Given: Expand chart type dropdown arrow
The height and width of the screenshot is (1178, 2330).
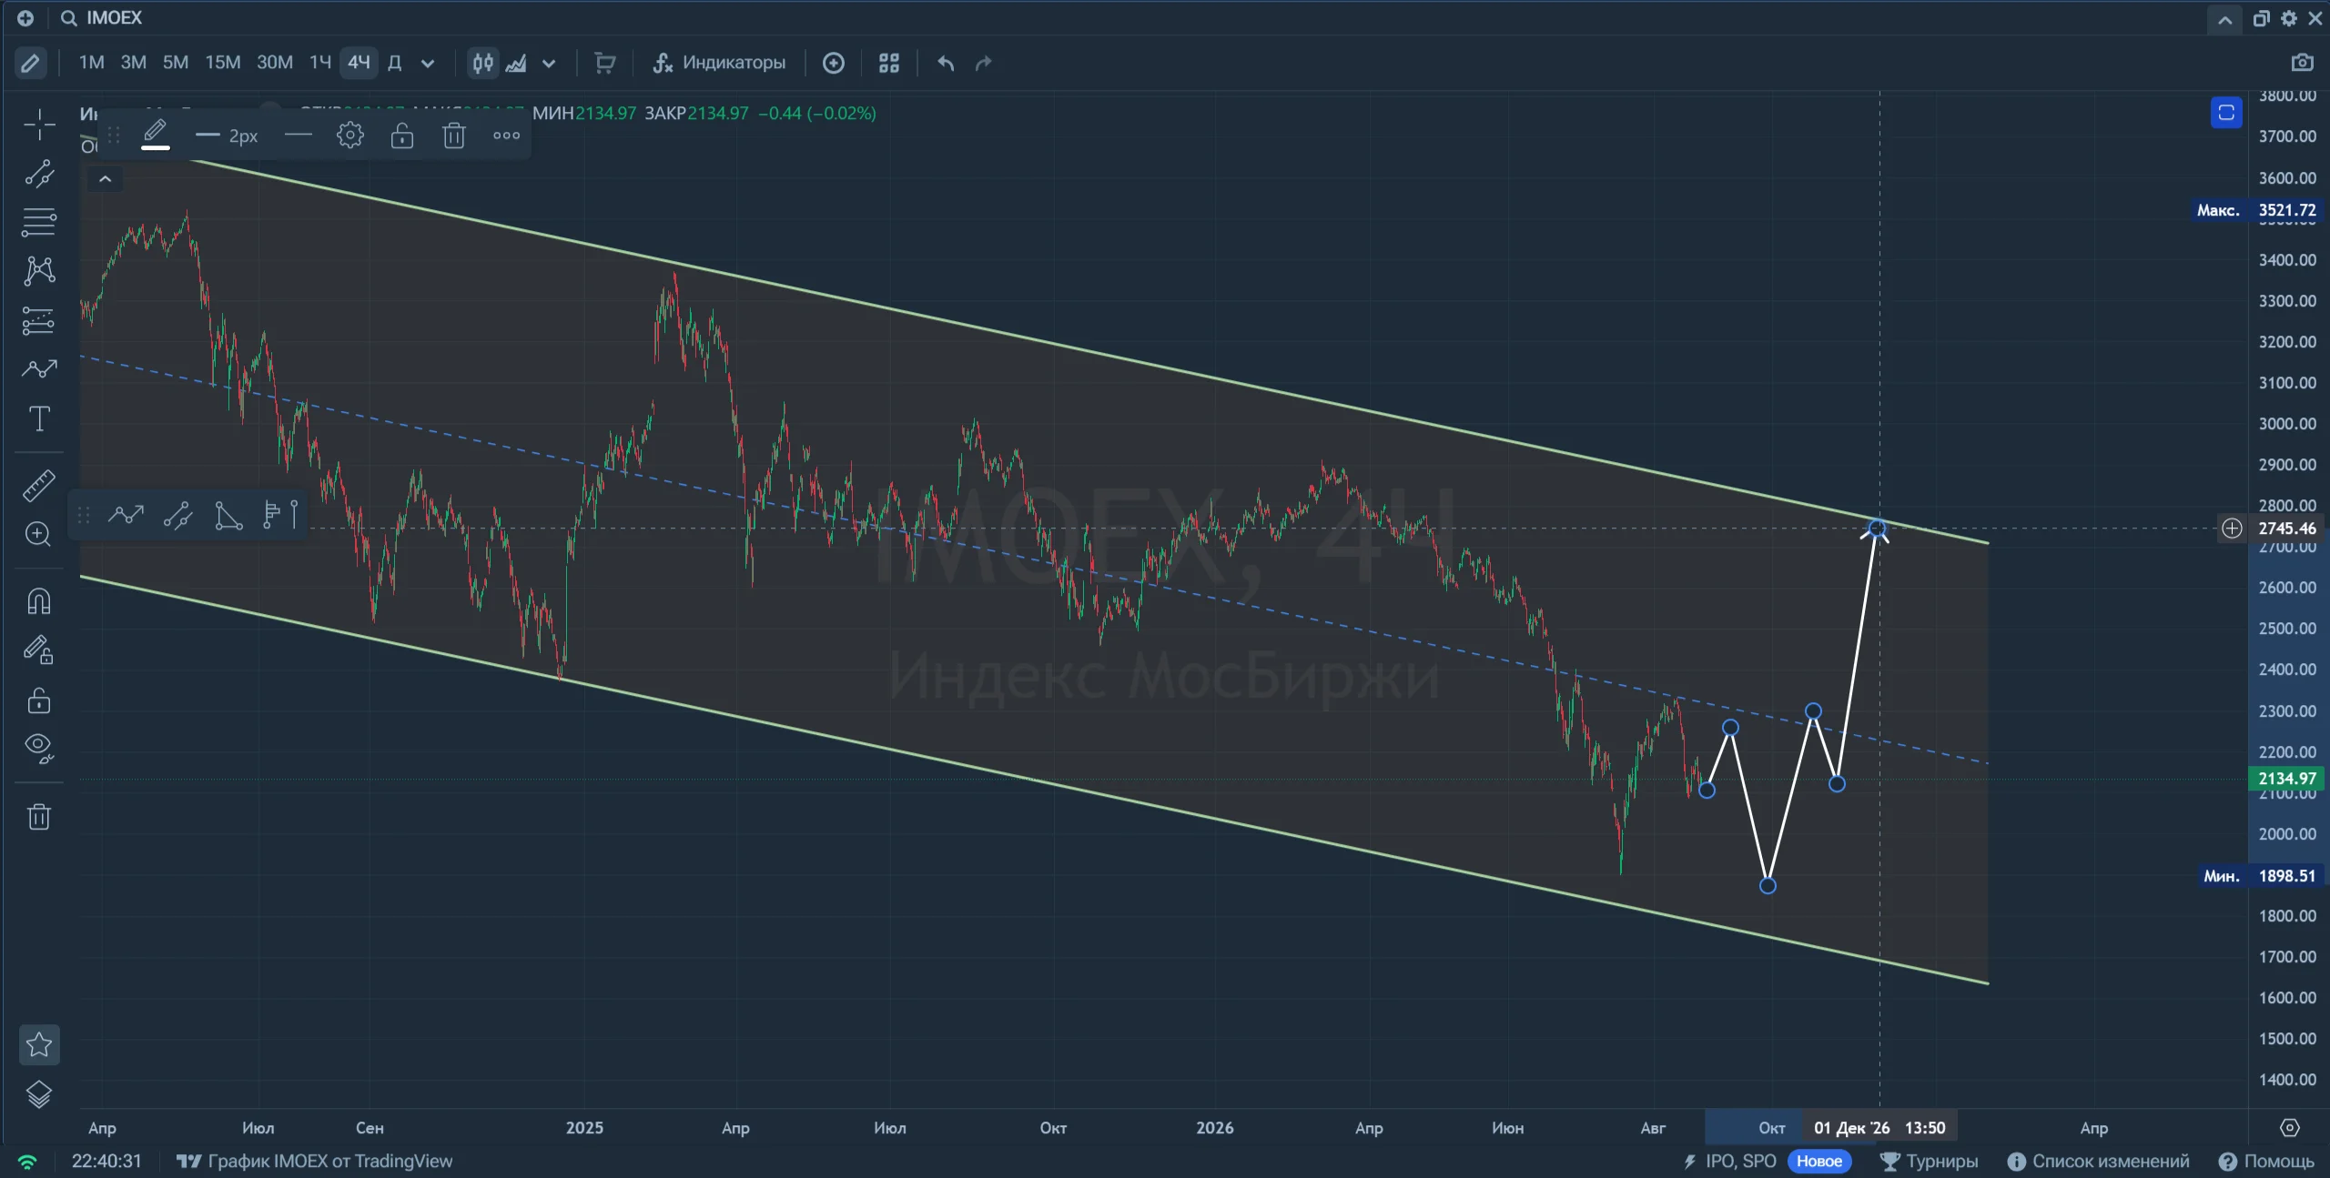Looking at the screenshot, I should 549,64.
